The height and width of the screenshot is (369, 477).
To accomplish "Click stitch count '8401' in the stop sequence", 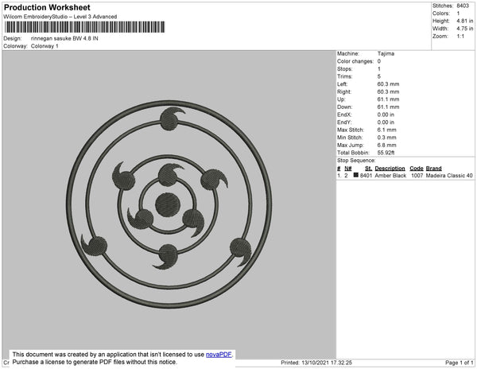I will tap(366, 176).
